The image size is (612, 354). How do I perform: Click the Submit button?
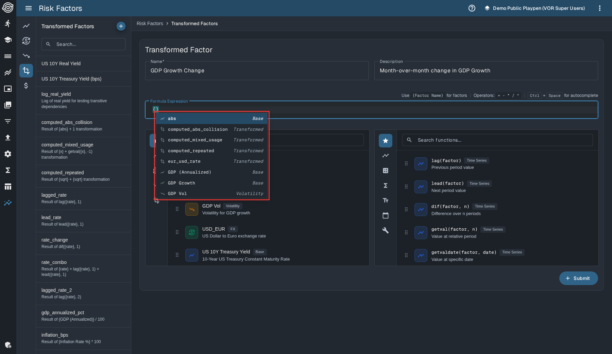[578, 278]
